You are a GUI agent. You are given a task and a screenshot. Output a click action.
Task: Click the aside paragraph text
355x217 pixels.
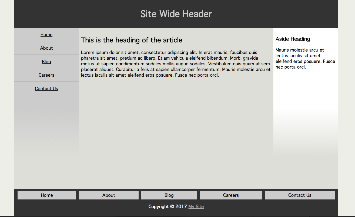[305, 58]
